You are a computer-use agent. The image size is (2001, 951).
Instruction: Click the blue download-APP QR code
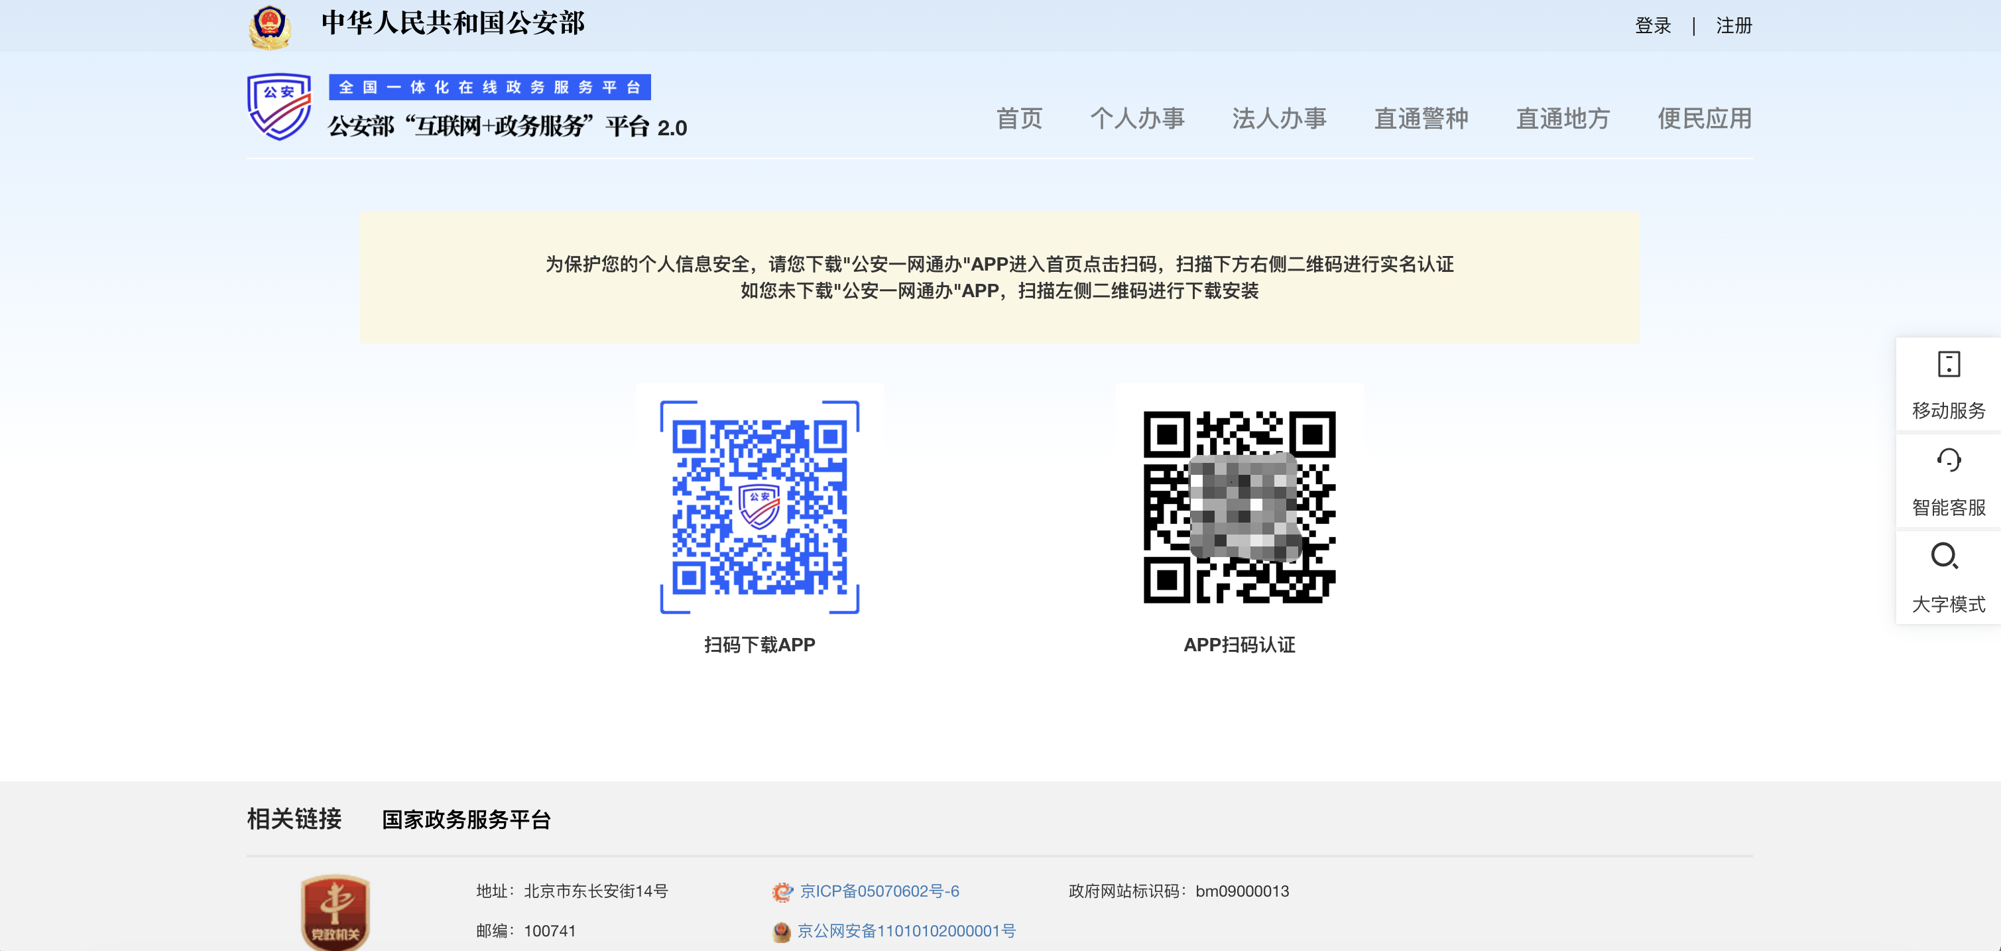pyautogui.click(x=759, y=507)
